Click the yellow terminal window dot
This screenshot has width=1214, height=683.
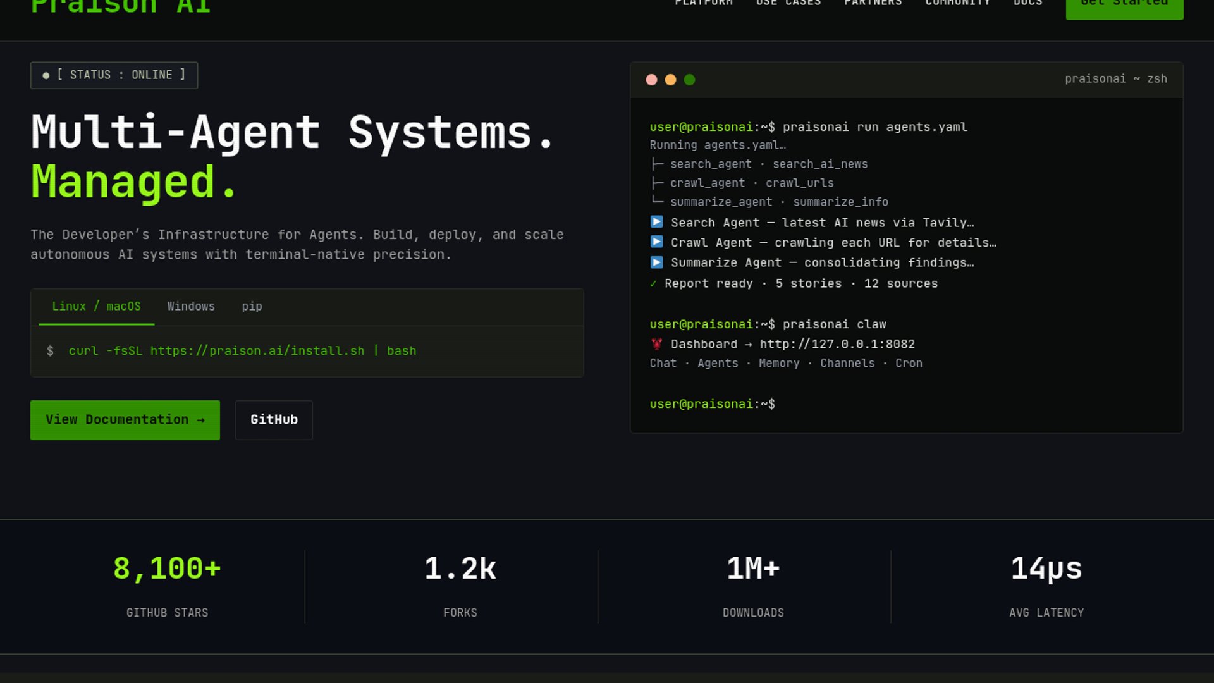point(670,80)
